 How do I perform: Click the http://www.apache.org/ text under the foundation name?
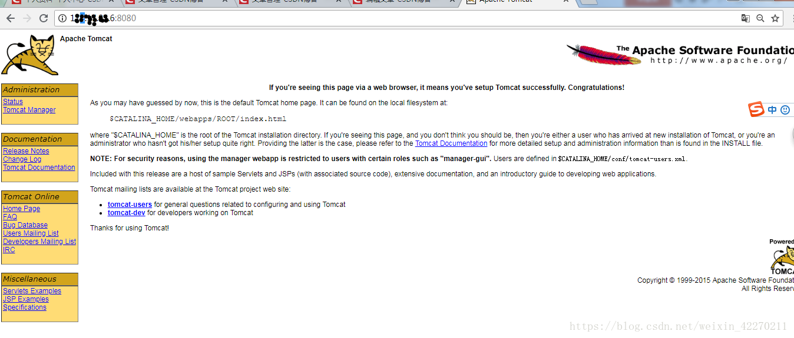pos(719,61)
